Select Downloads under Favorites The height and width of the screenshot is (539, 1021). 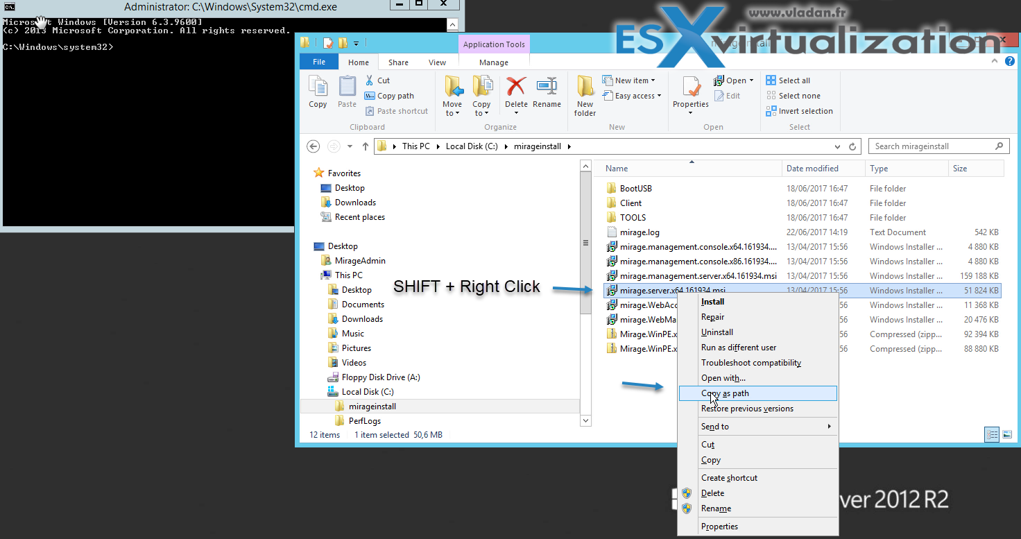click(348, 203)
